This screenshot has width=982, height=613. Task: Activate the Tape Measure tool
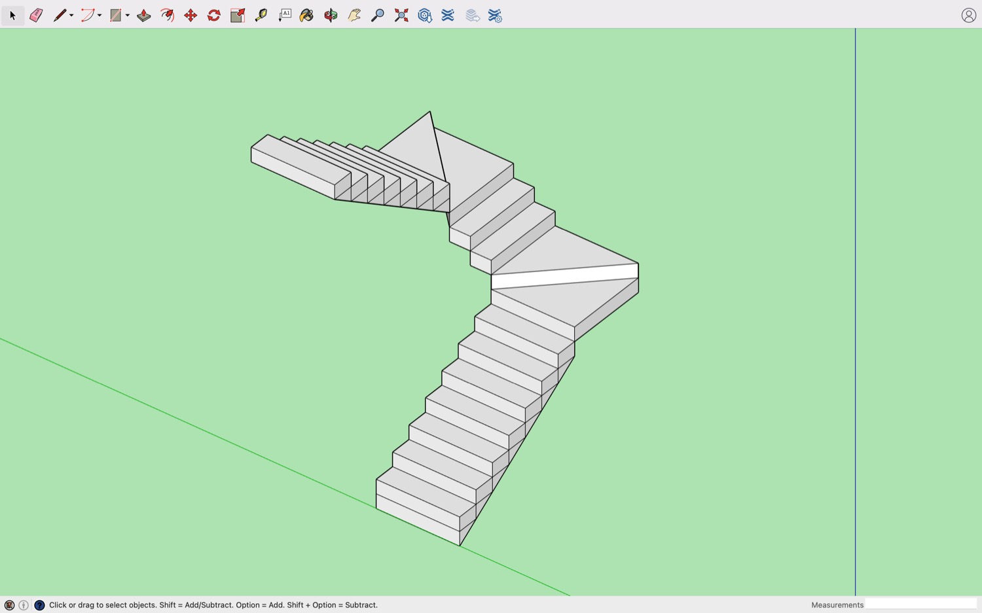click(261, 15)
